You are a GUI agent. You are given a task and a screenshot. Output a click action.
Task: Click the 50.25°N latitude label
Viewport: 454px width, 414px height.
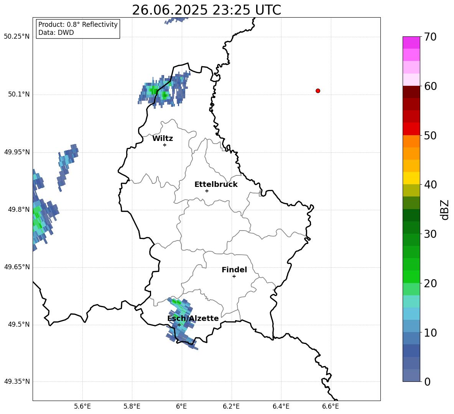point(17,37)
